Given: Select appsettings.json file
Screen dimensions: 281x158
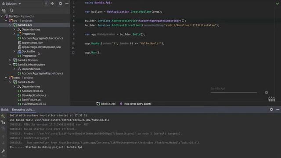Looking at the screenshot, I should tap(32, 43).
